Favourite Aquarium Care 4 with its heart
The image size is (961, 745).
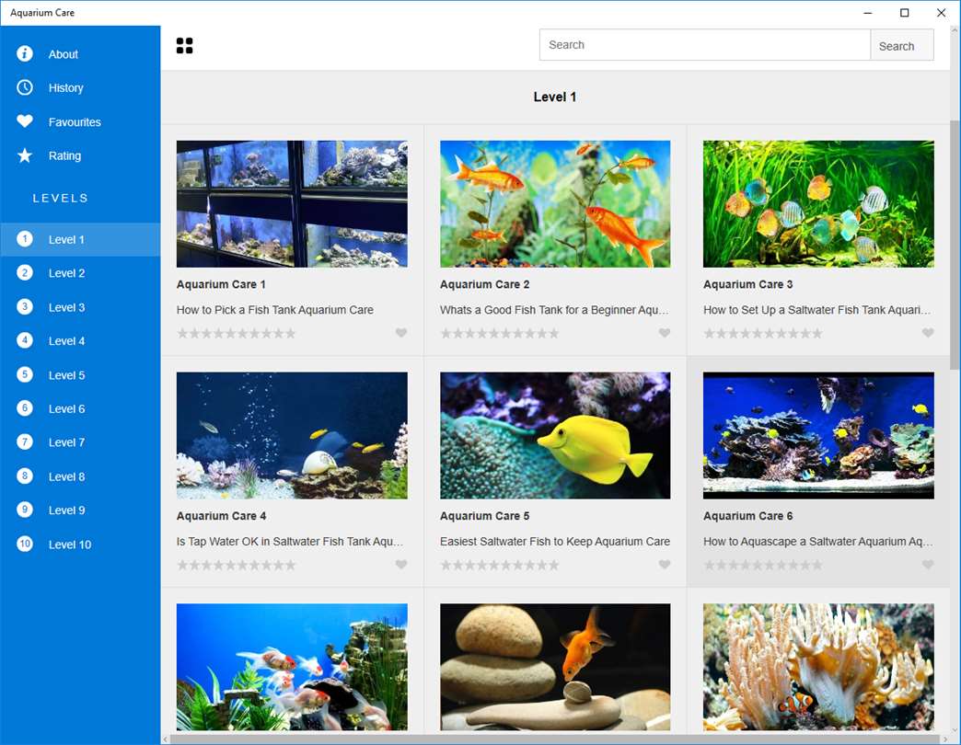(x=400, y=565)
